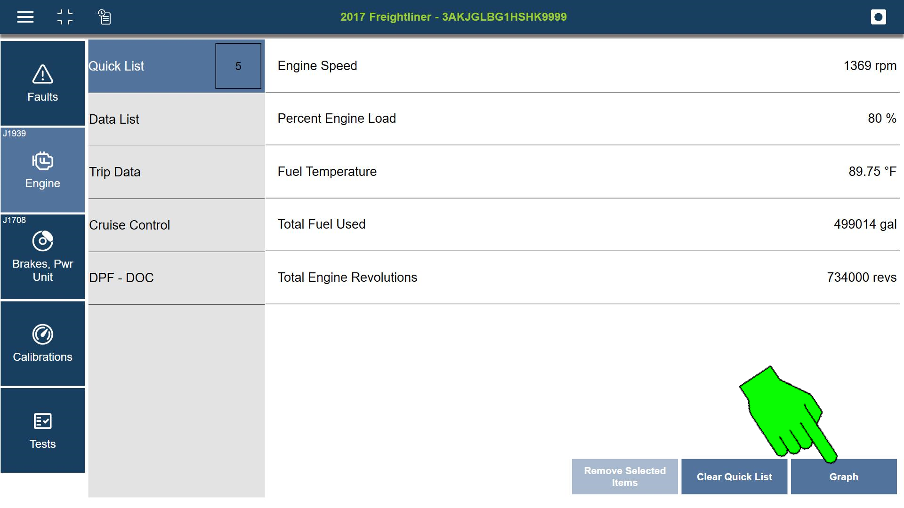Screen dimensions: 904x508
Task: Click the Quick List count badge
Action: pyautogui.click(x=238, y=66)
